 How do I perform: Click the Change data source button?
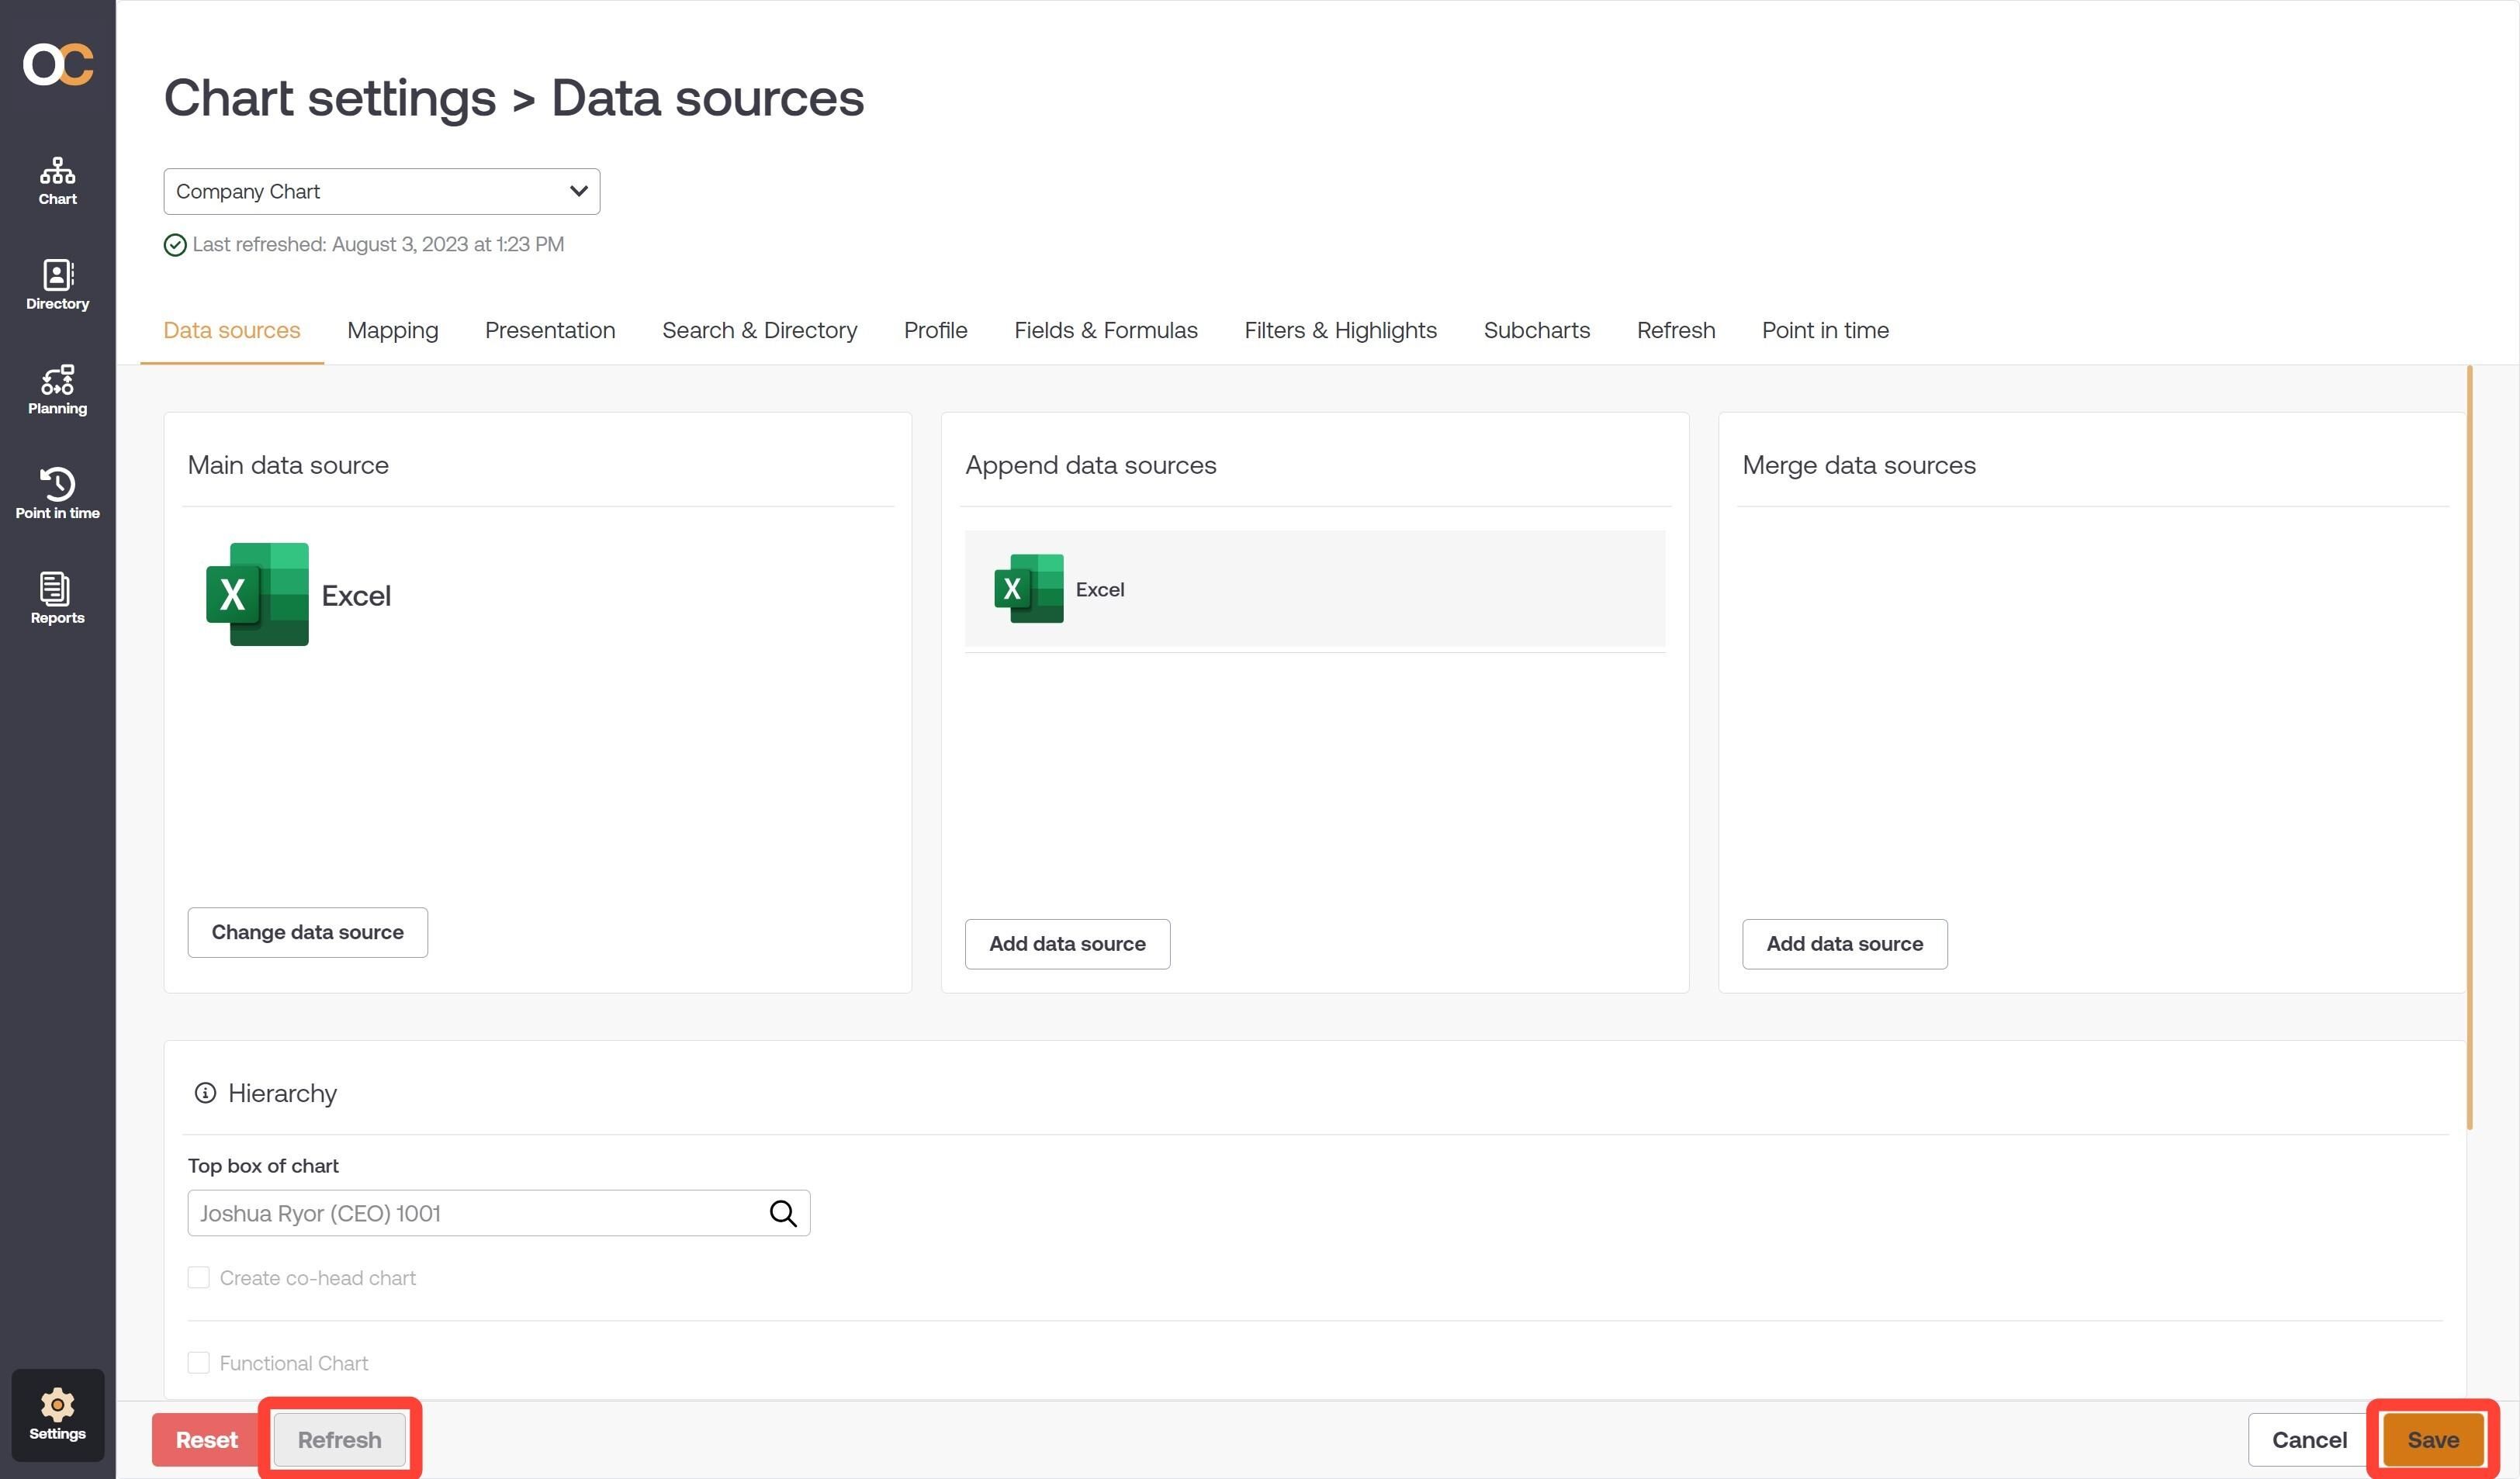pos(307,932)
